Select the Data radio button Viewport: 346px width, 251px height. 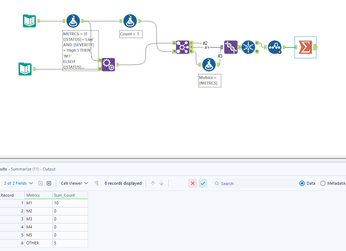pyautogui.click(x=302, y=183)
